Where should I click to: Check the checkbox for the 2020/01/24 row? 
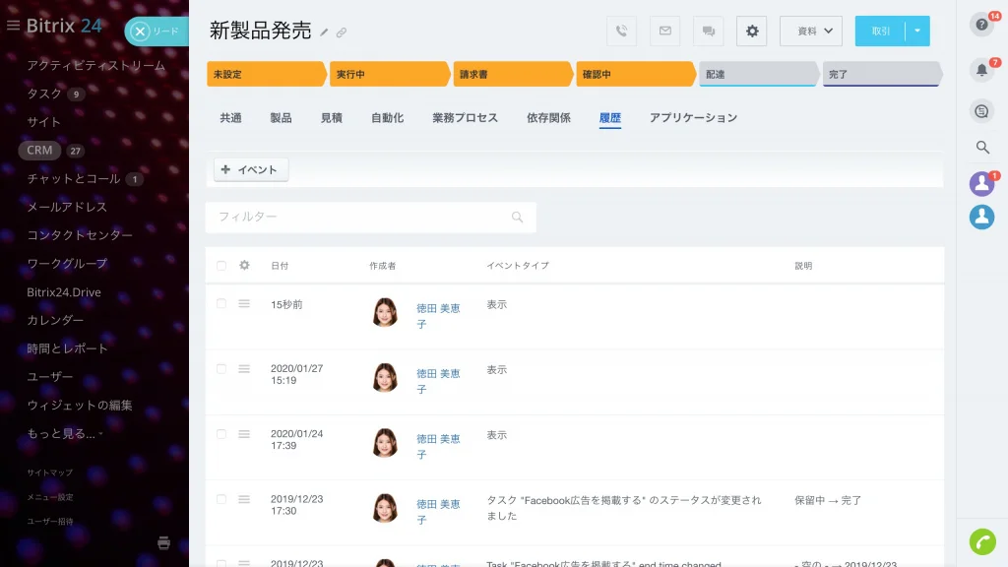(221, 434)
